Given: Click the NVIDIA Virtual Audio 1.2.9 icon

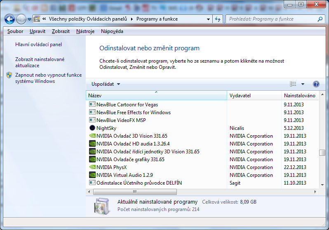Looking at the screenshot, I should click(92, 175).
